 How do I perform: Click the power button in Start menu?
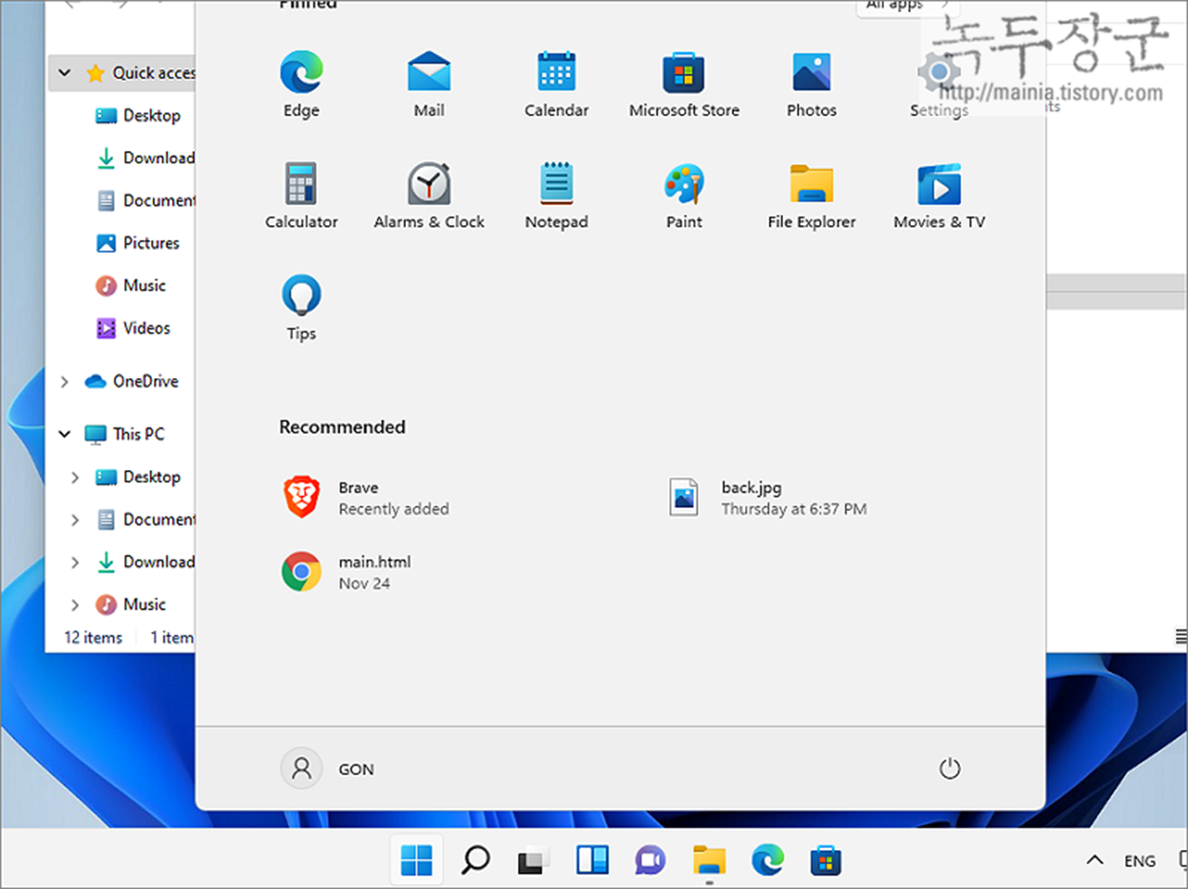click(x=949, y=768)
